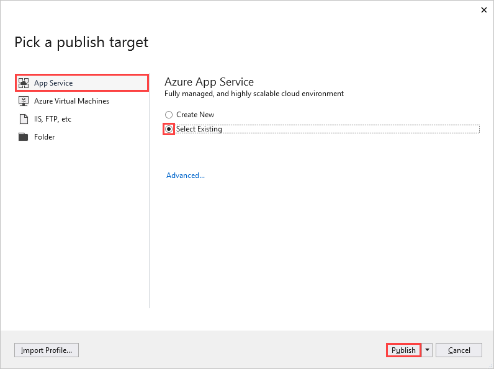The height and width of the screenshot is (369, 494).
Task: Pick the Folder text label
Action: [x=45, y=137]
